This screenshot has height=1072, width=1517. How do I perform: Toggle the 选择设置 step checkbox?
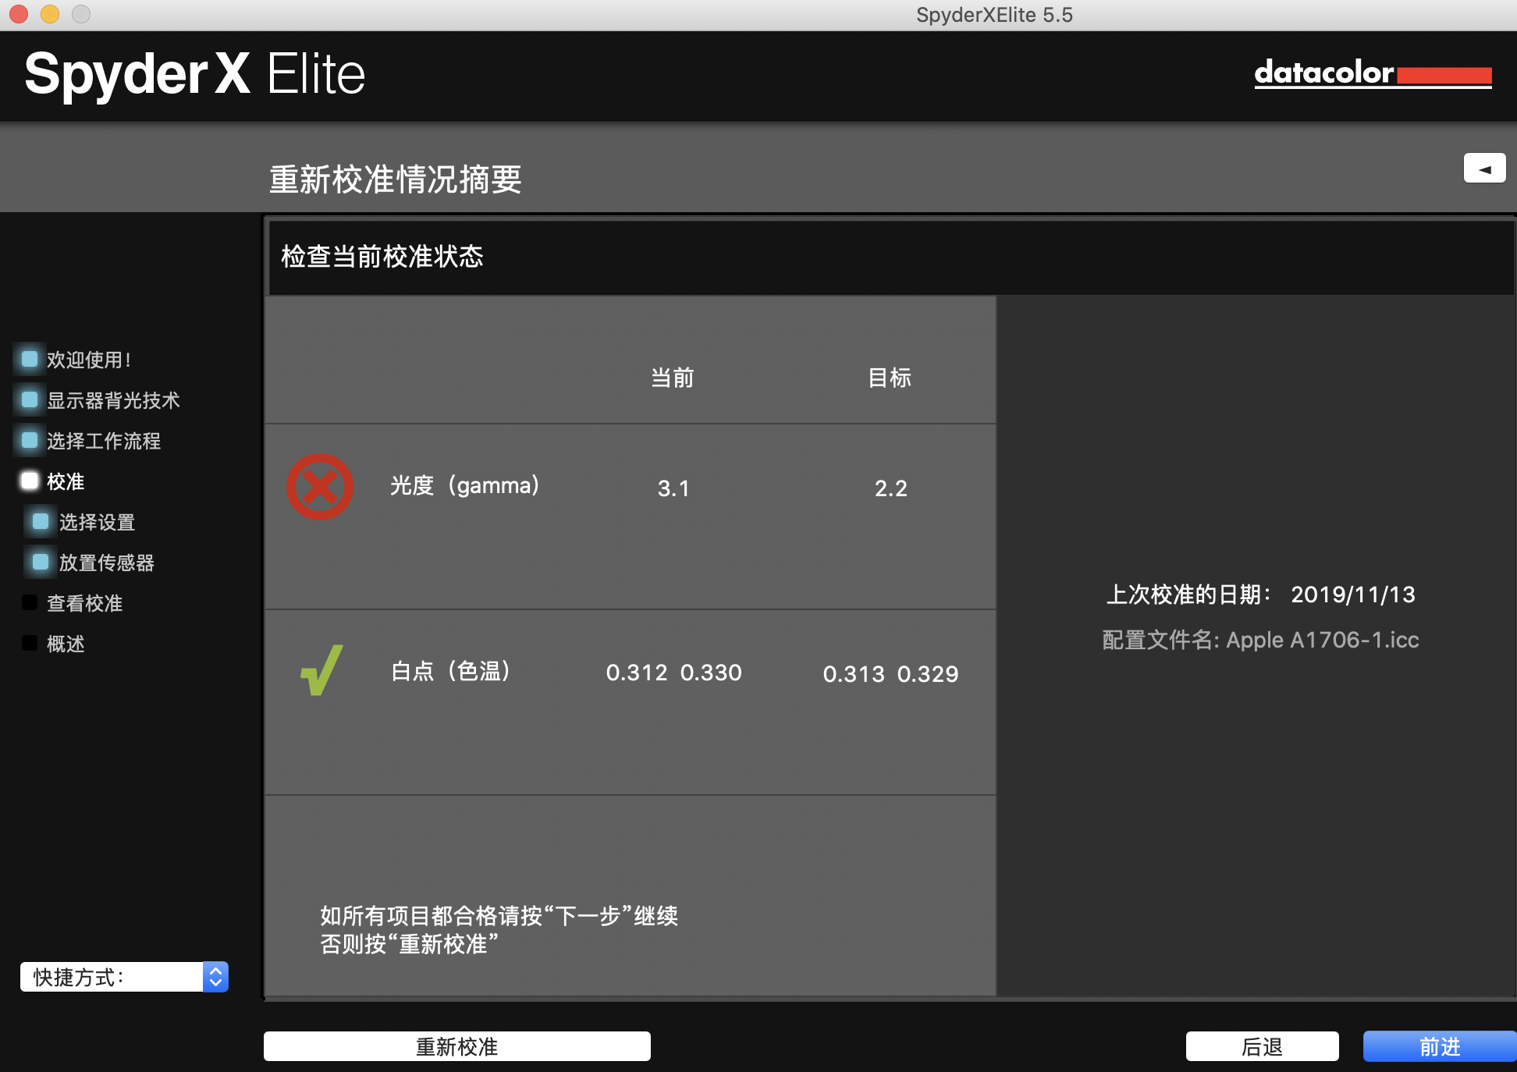point(41,521)
